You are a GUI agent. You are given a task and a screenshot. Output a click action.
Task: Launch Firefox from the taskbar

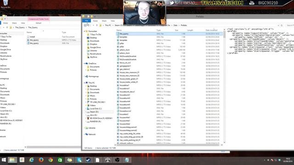point(41,160)
